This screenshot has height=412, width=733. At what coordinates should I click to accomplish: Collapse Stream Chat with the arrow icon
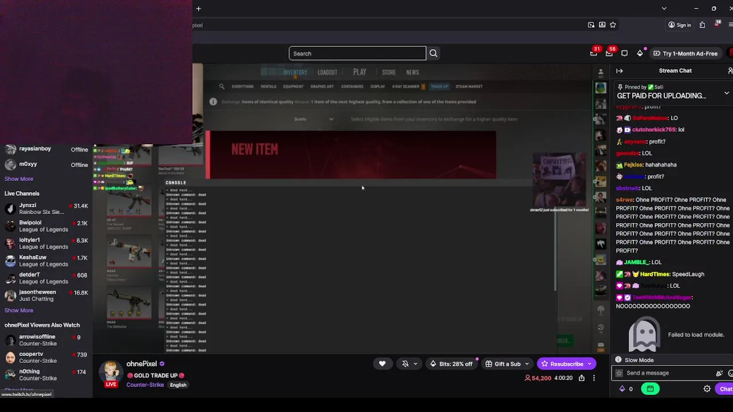(620, 70)
